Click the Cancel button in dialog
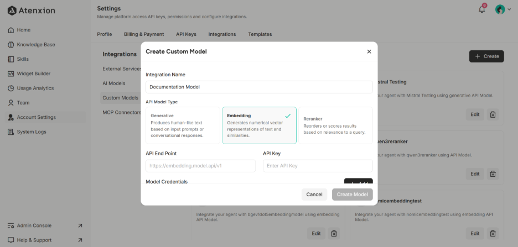The width and height of the screenshot is (518, 247). tap(314, 195)
